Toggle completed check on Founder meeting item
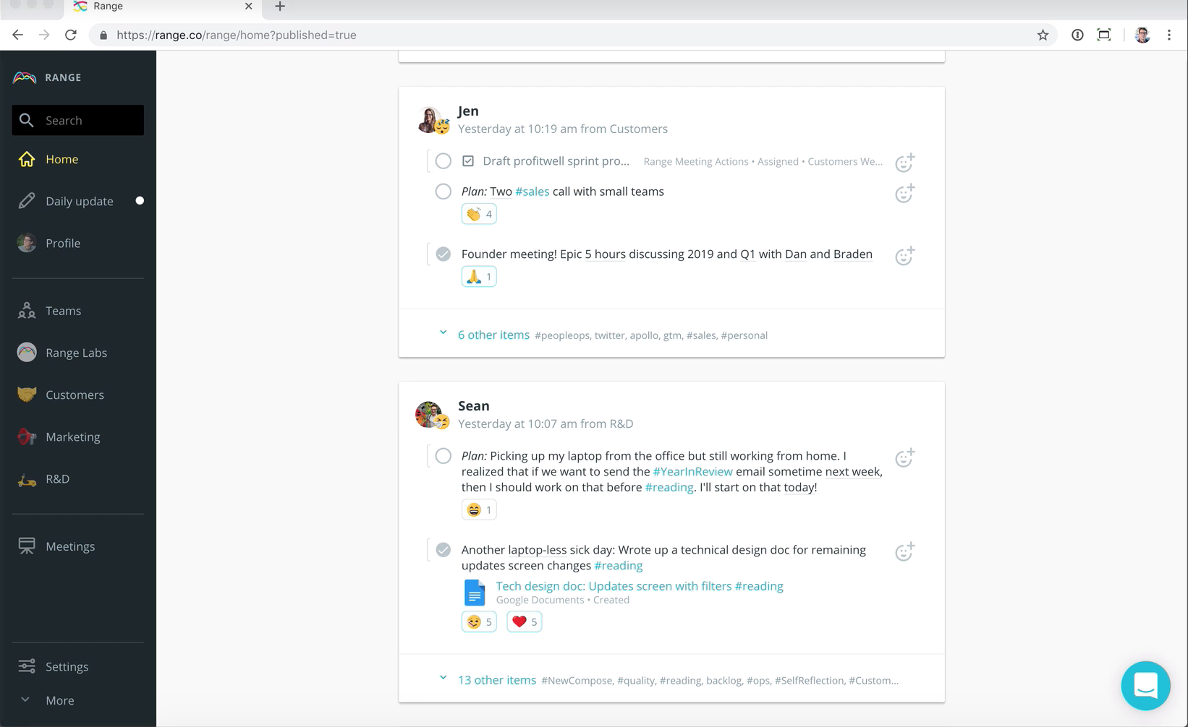Viewport: 1188px width, 727px height. 443,254
